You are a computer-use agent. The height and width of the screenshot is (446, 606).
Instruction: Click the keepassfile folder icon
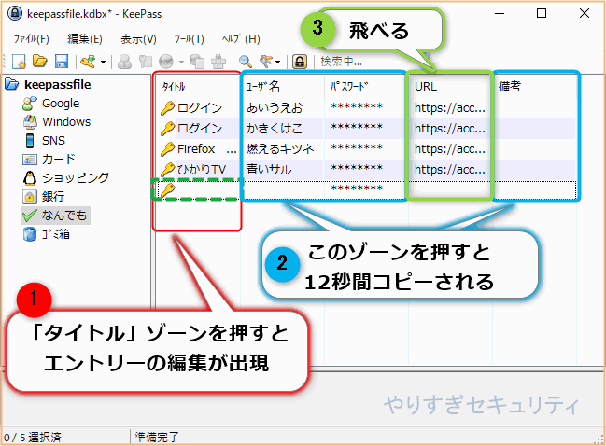12,84
